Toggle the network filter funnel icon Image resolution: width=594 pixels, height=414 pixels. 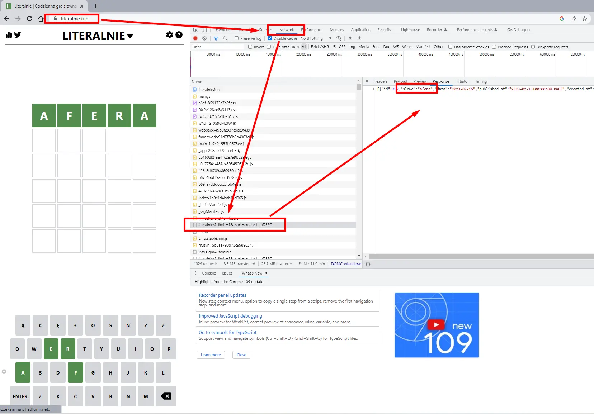tap(216, 38)
